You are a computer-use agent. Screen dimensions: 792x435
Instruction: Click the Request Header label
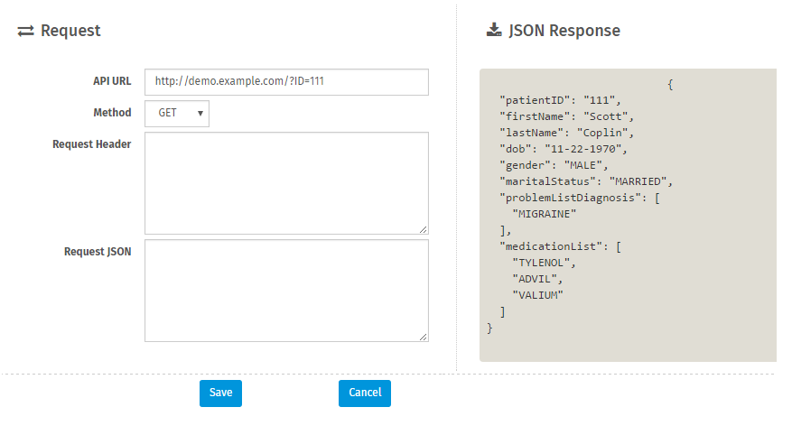coord(92,144)
